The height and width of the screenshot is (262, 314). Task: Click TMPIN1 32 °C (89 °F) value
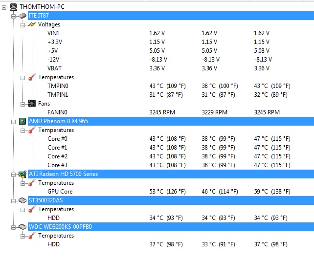(x=271, y=95)
